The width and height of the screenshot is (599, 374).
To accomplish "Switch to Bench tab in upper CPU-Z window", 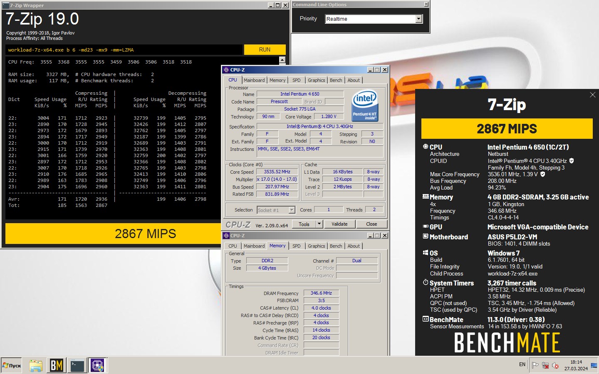I will pos(336,80).
